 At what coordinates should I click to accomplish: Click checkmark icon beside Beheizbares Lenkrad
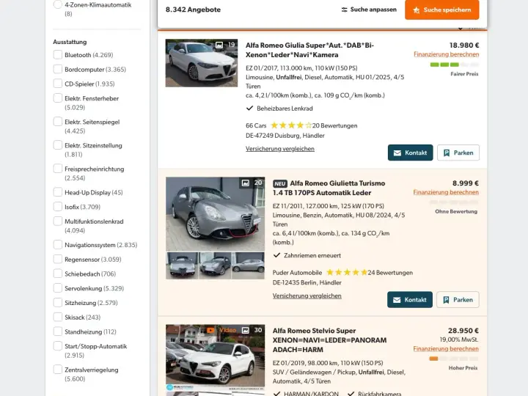tap(249, 108)
